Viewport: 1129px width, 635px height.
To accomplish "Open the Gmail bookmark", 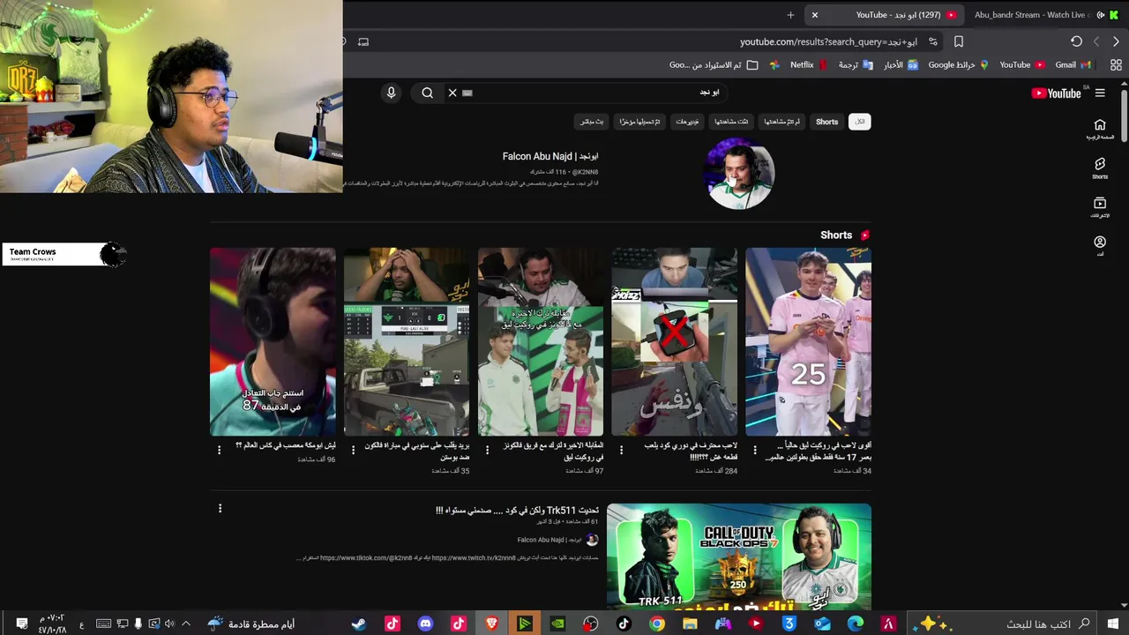I will pos(1073,64).
